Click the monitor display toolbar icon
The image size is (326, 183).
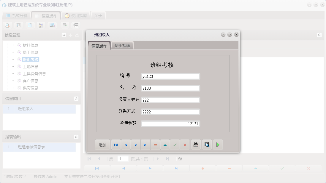click(x=52, y=25)
